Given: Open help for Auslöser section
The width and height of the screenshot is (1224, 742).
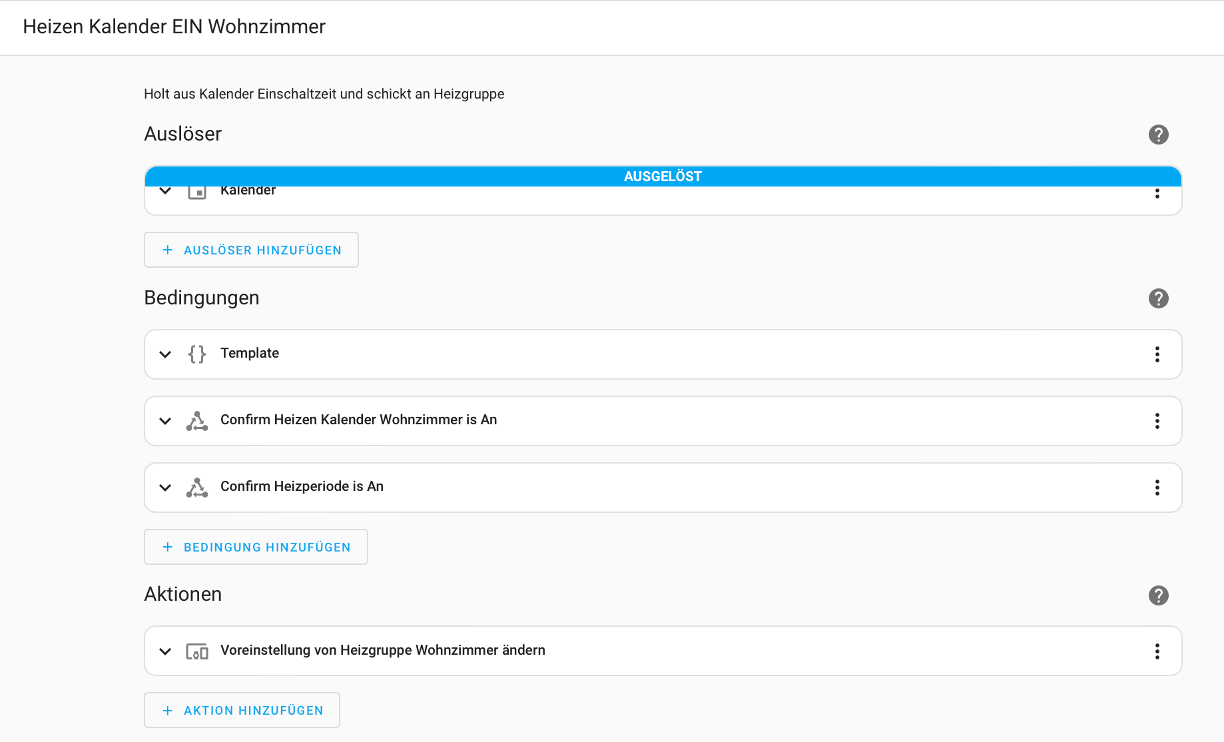Looking at the screenshot, I should (x=1158, y=135).
